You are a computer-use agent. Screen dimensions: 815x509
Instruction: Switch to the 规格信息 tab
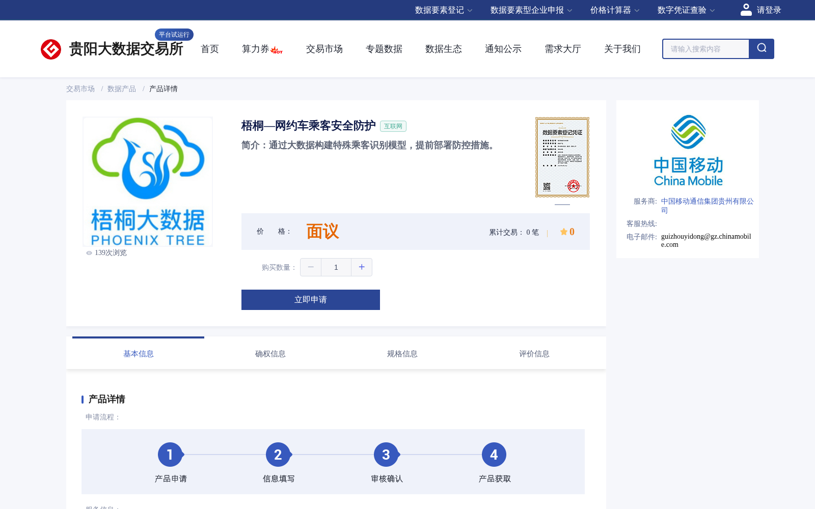[x=402, y=354]
